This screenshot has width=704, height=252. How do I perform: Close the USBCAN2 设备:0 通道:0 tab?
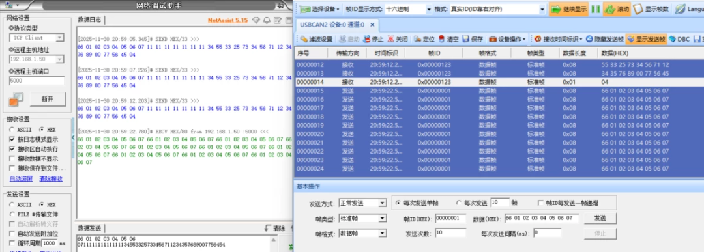pos(372,25)
